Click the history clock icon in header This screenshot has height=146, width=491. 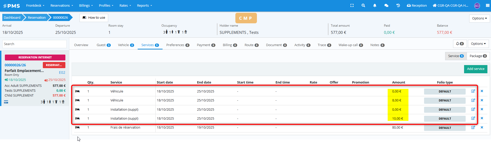point(398,5)
